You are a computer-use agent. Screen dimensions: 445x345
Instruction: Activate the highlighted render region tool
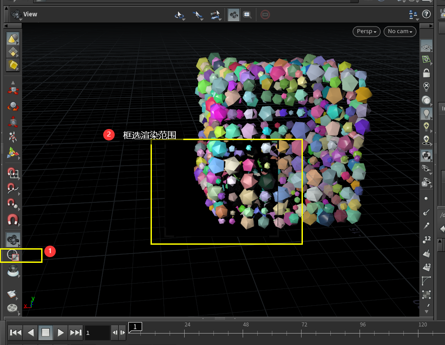coord(12,255)
